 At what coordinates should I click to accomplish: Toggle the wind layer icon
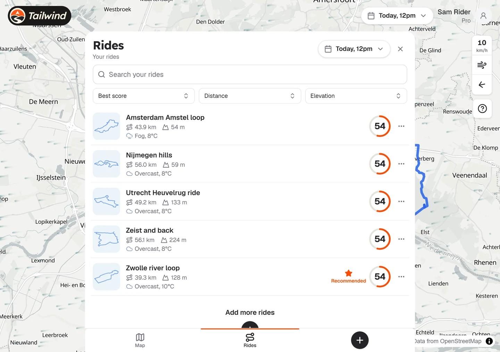coord(482,65)
